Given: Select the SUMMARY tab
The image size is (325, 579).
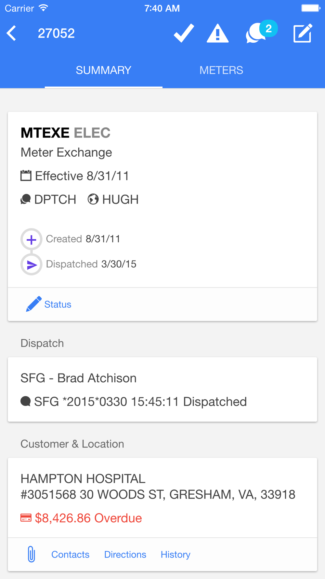Looking at the screenshot, I should coord(103,70).
